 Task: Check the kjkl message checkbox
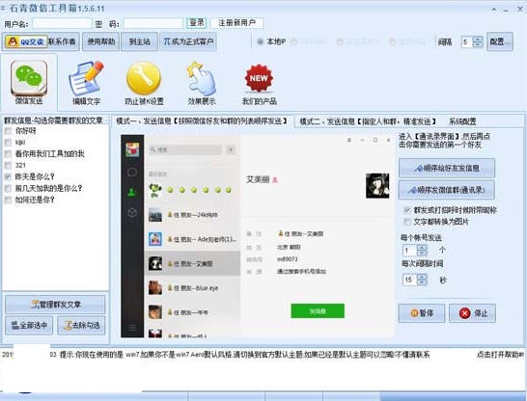click(8, 143)
